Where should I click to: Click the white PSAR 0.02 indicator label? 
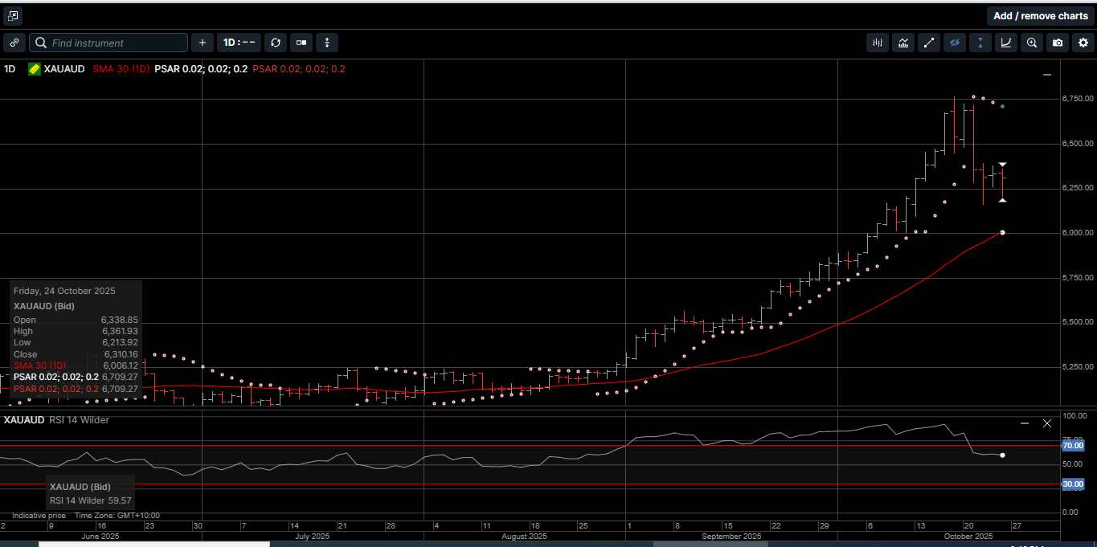(x=201, y=69)
